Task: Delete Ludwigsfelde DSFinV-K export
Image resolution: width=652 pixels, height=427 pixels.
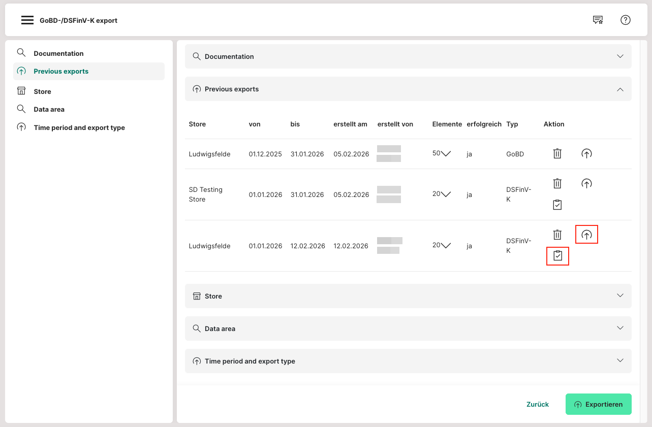Action: tap(557, 235)
